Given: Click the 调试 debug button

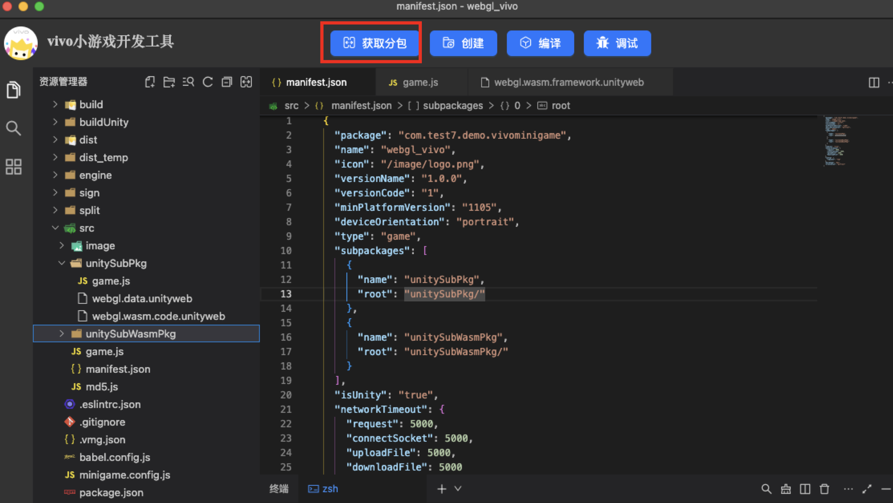Looking at the screenshot, I should [617, 43].
